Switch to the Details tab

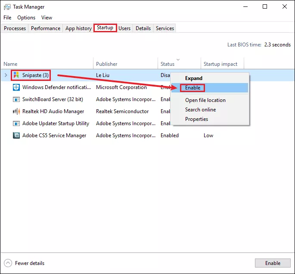tap(143, 28)
